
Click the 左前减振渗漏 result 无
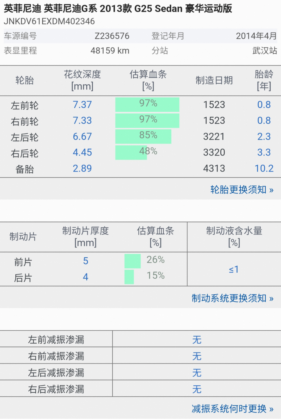tap(197, 339)
